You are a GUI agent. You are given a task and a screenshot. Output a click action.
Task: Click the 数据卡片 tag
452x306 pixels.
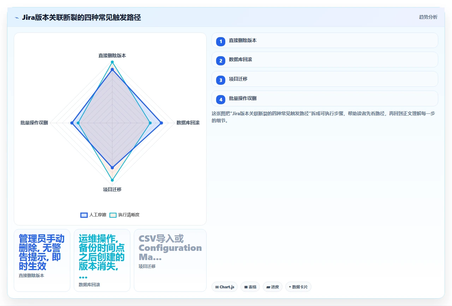pyautogui.click(x=298, y=287)
